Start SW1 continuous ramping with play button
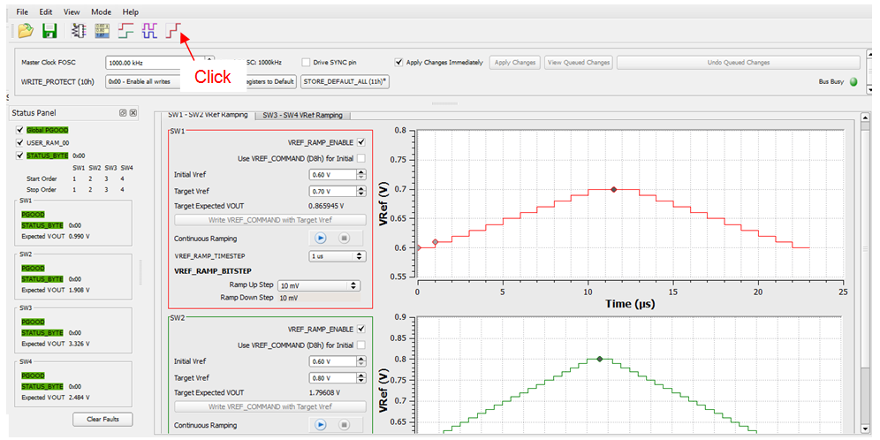The width and height of the screenshot is (880, 440). 321,238
